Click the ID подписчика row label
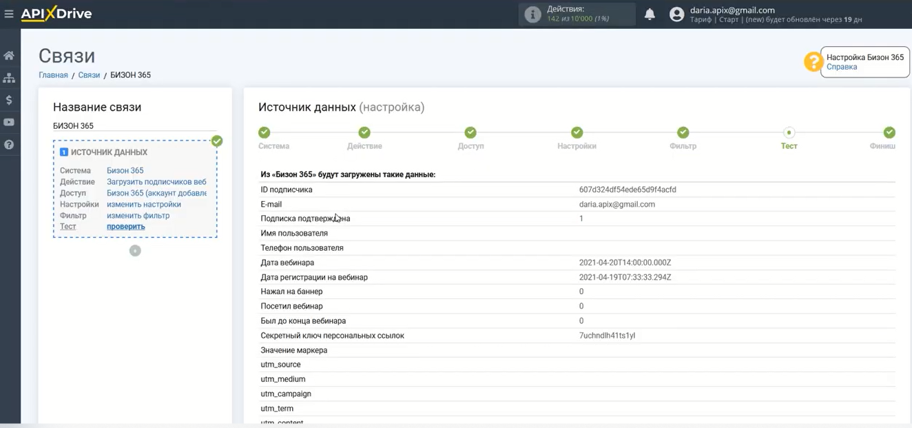Image resolution: width=912 pixels, height=428 pixels. tap(287, 190)
